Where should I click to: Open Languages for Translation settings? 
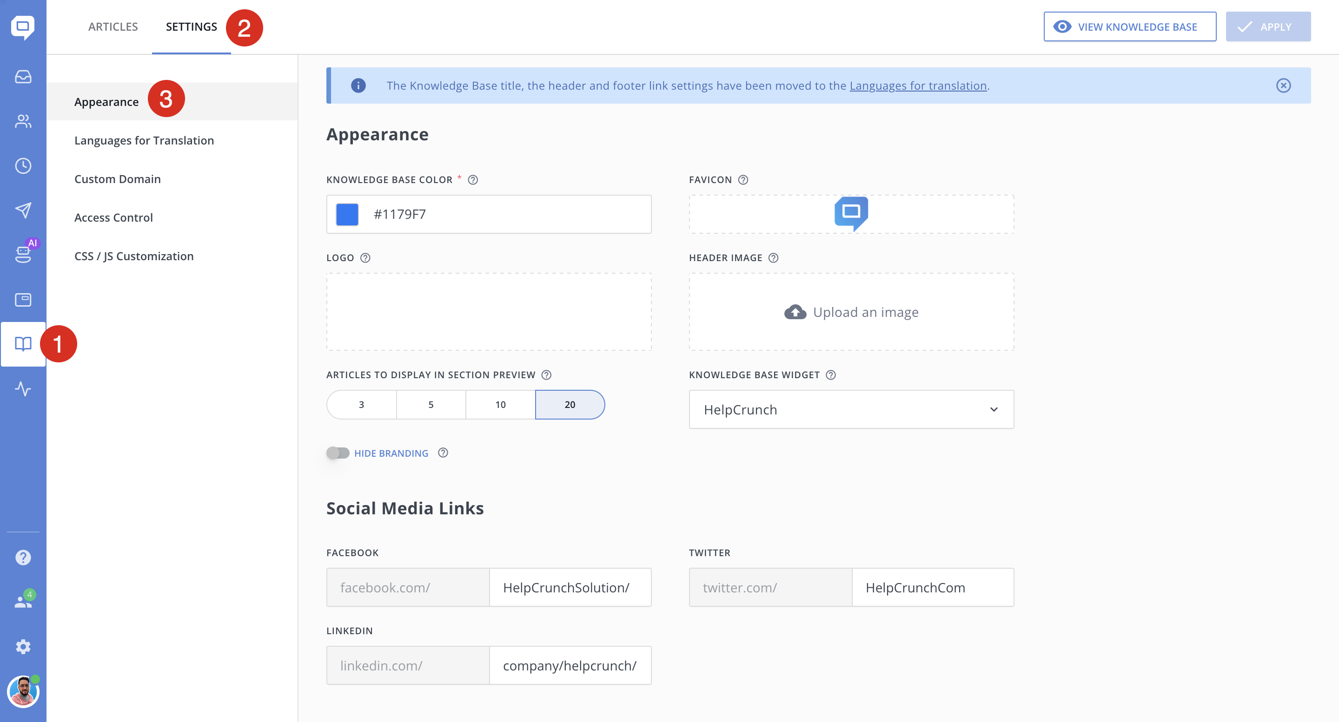[144, 140]
